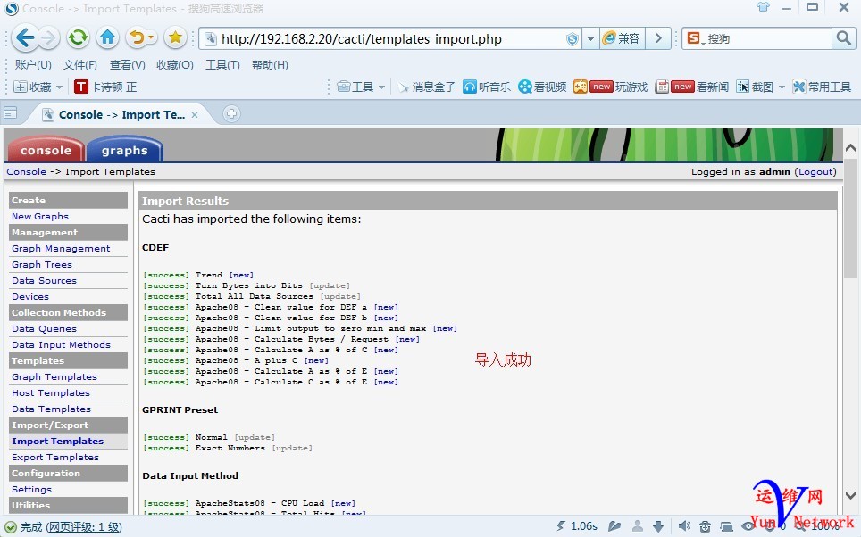Open 卡诗顿 bookmark
The image size is (861, 537).
(105, 87)
